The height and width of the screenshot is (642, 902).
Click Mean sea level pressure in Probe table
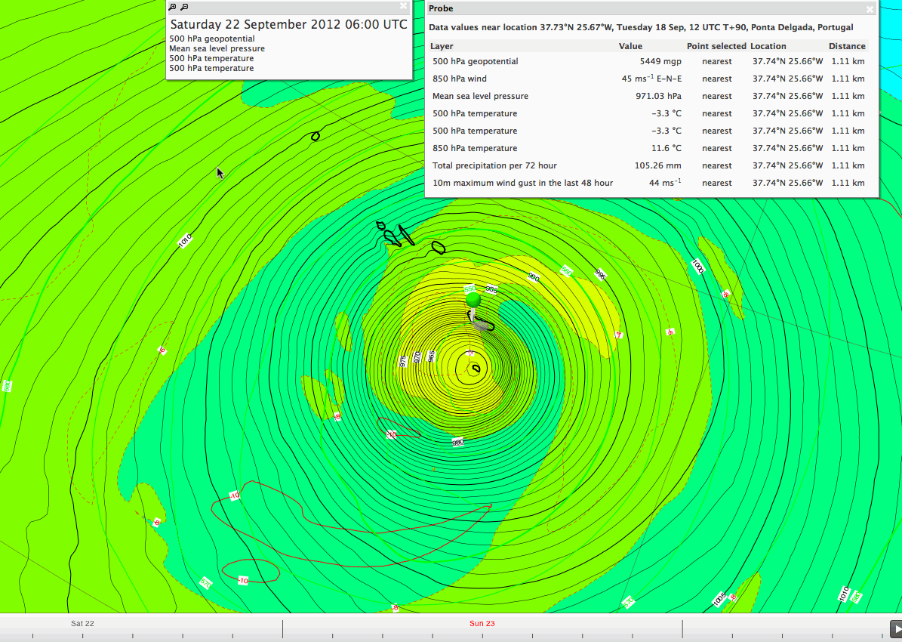point(480,96)
